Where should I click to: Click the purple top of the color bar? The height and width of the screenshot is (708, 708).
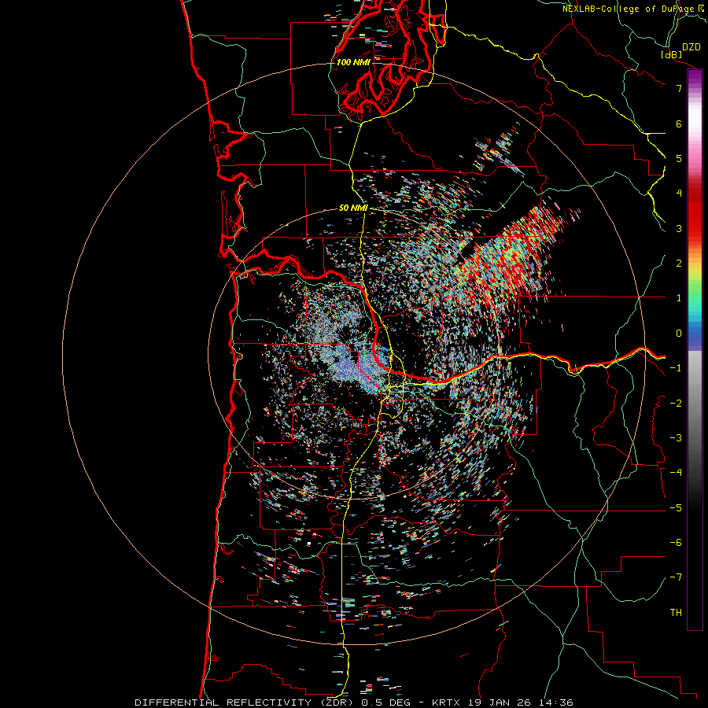pyautogui.click(x=695, y=77)
